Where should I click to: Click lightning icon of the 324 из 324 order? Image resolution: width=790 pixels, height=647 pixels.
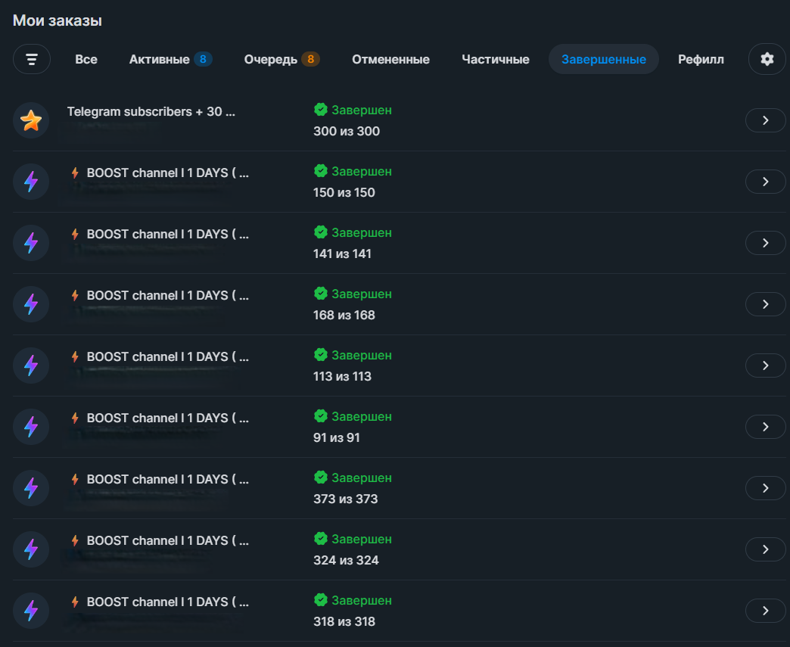coord(31,549)
